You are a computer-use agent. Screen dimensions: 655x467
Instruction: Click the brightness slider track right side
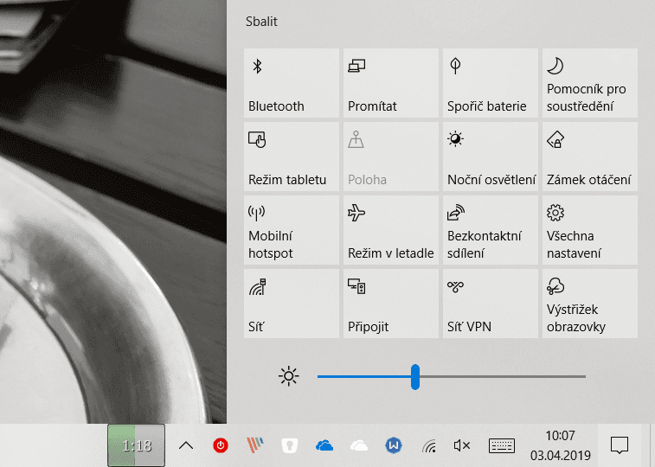tap(503, 376)
